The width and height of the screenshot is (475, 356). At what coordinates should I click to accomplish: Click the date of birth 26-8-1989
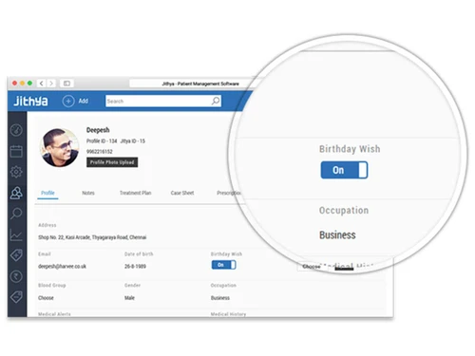[x=135, y=266]
